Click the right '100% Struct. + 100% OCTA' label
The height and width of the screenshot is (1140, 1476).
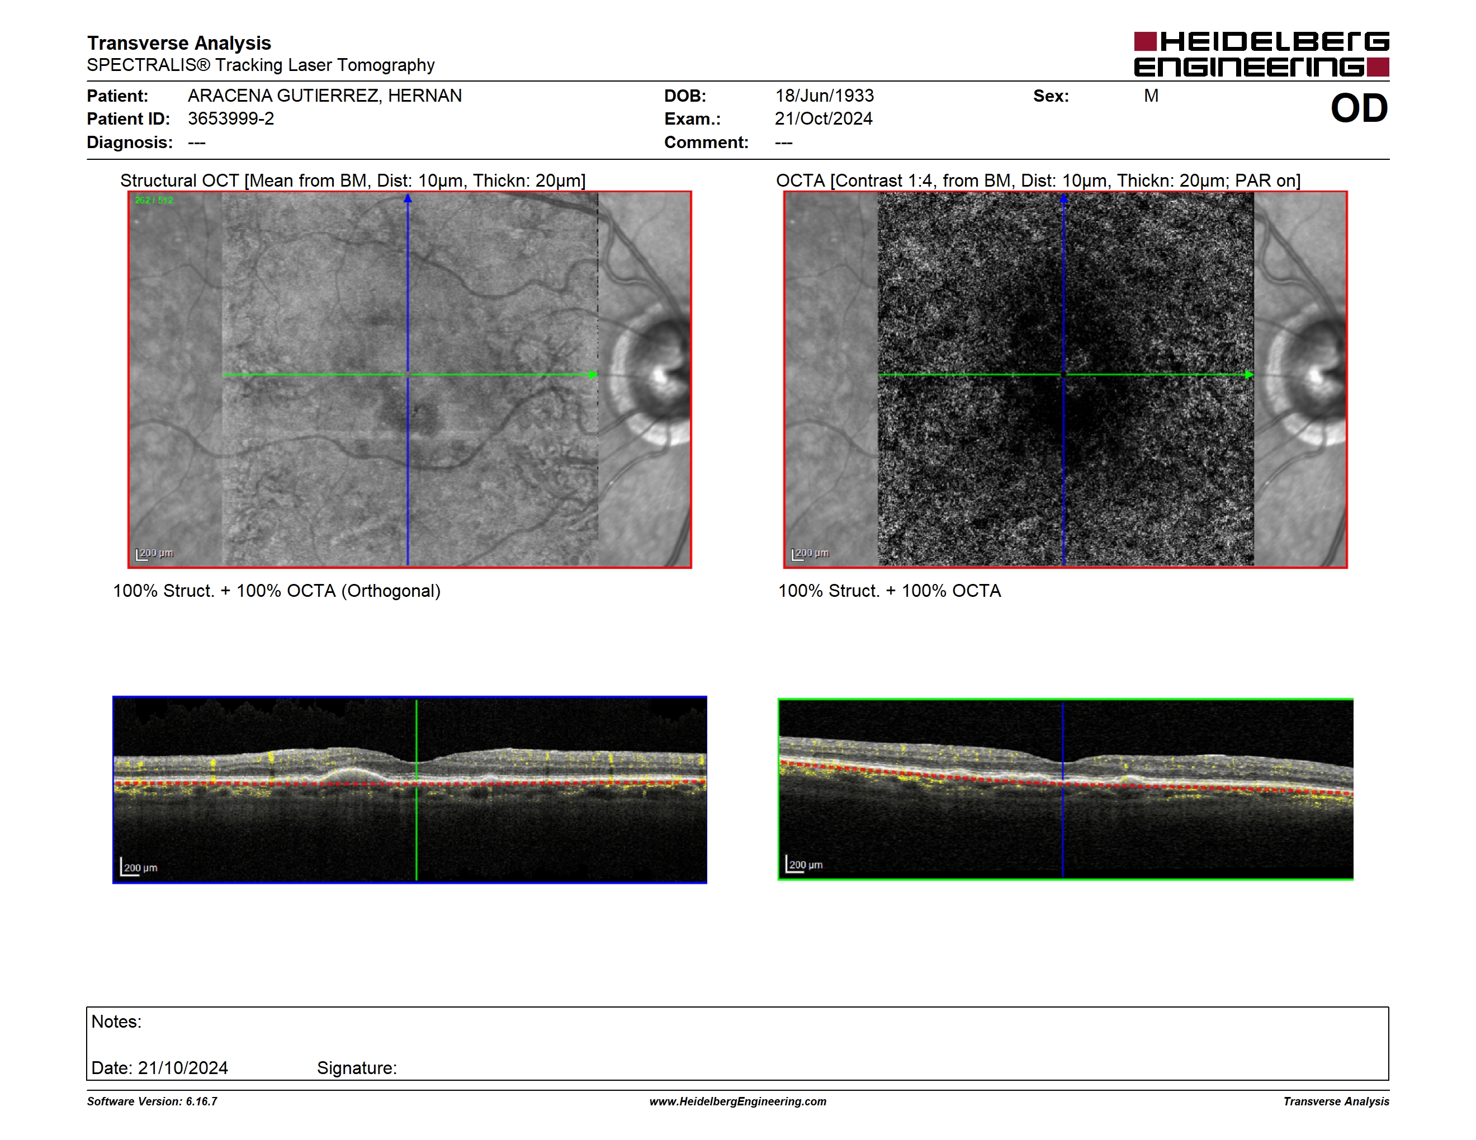[890, 591]
